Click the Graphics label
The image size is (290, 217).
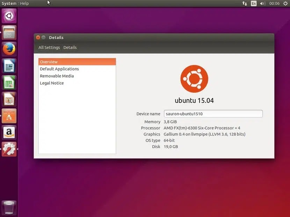152,134
